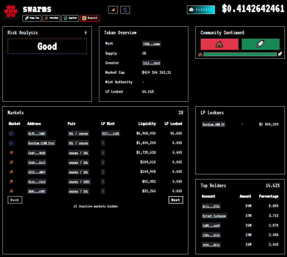Click the Top Holders 16.62% total
This screenshot has width=287, height=257.
pos(272,186)
